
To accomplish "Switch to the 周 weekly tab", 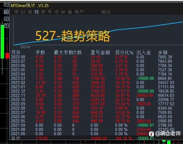I will point(30,12).
